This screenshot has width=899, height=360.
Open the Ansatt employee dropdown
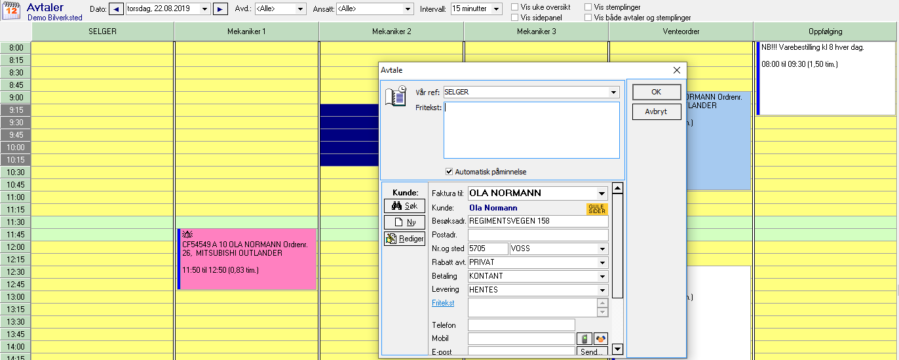tap(407, 9)
